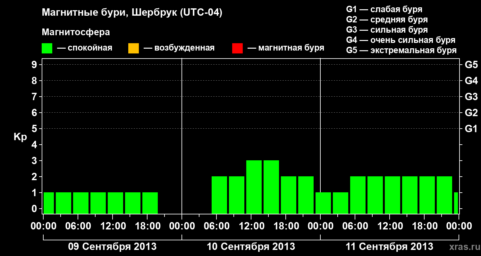Click the orange excited-magnetosphere legend swatch
The image size is (481, 256).
[133, 48]
